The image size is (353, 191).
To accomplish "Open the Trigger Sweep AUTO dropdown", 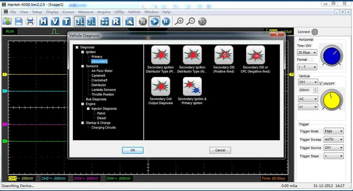I will click(333, 140).
